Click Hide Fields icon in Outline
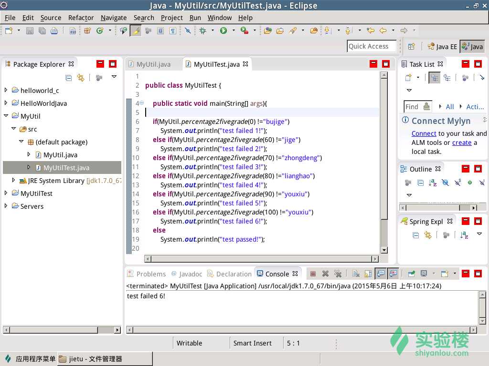This screenshot has height=366, width=489. pos(445,183)
